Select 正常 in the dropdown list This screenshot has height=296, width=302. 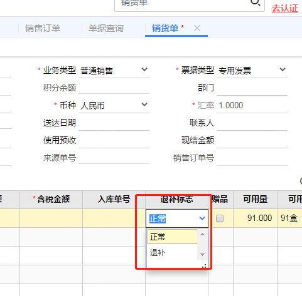(173, 237)
